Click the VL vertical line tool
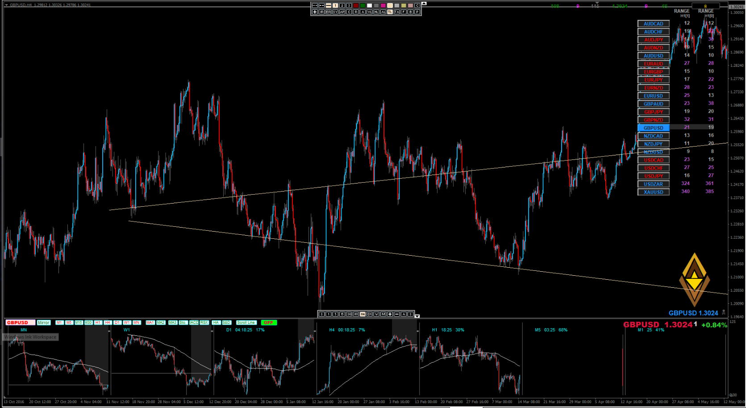This screenshot has width=746, height=408. pyautogui.click(x=370, y=12)
